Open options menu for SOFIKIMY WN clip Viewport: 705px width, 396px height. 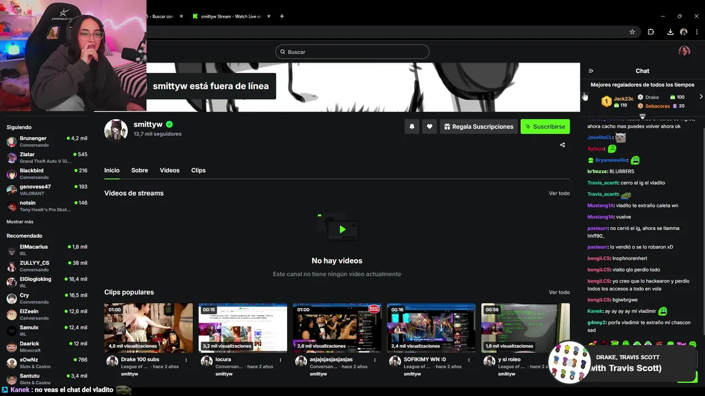click(469, 360)
